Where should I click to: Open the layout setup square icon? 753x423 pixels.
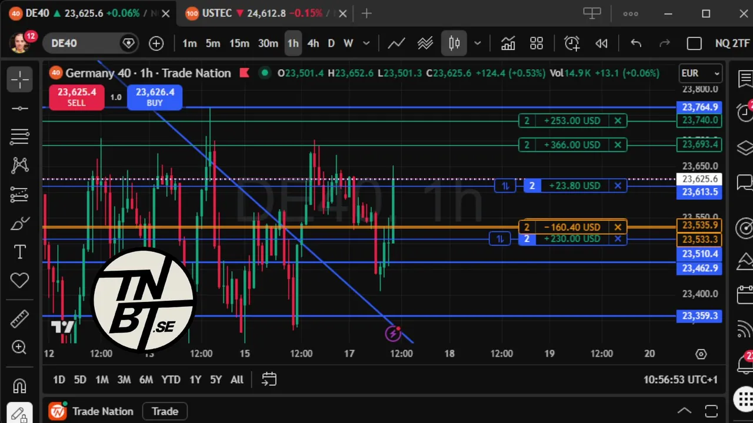[x=694, y=43]
